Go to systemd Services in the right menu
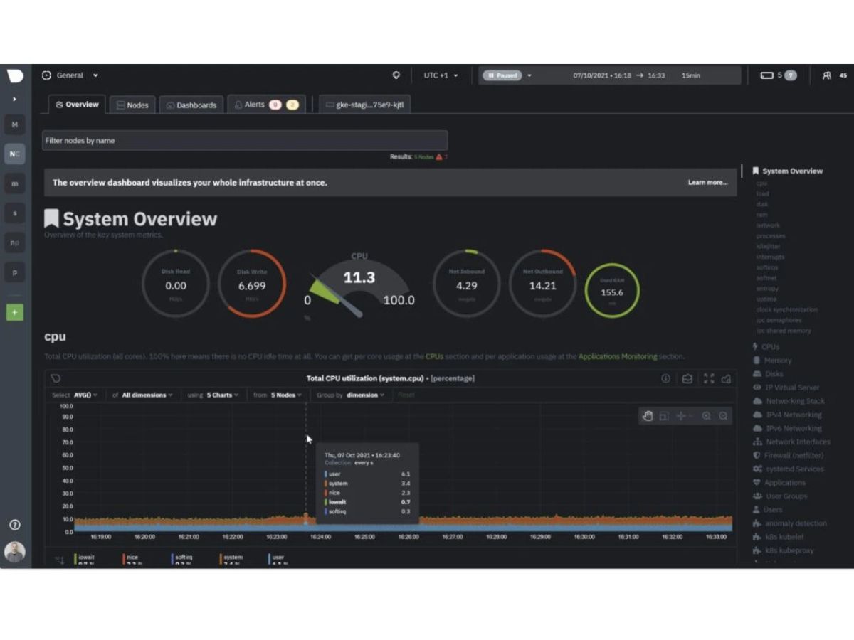This screenshot has width=854, height=640. [x=789, y=469]
